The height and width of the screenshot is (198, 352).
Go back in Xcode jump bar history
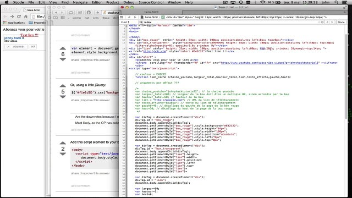129,17
